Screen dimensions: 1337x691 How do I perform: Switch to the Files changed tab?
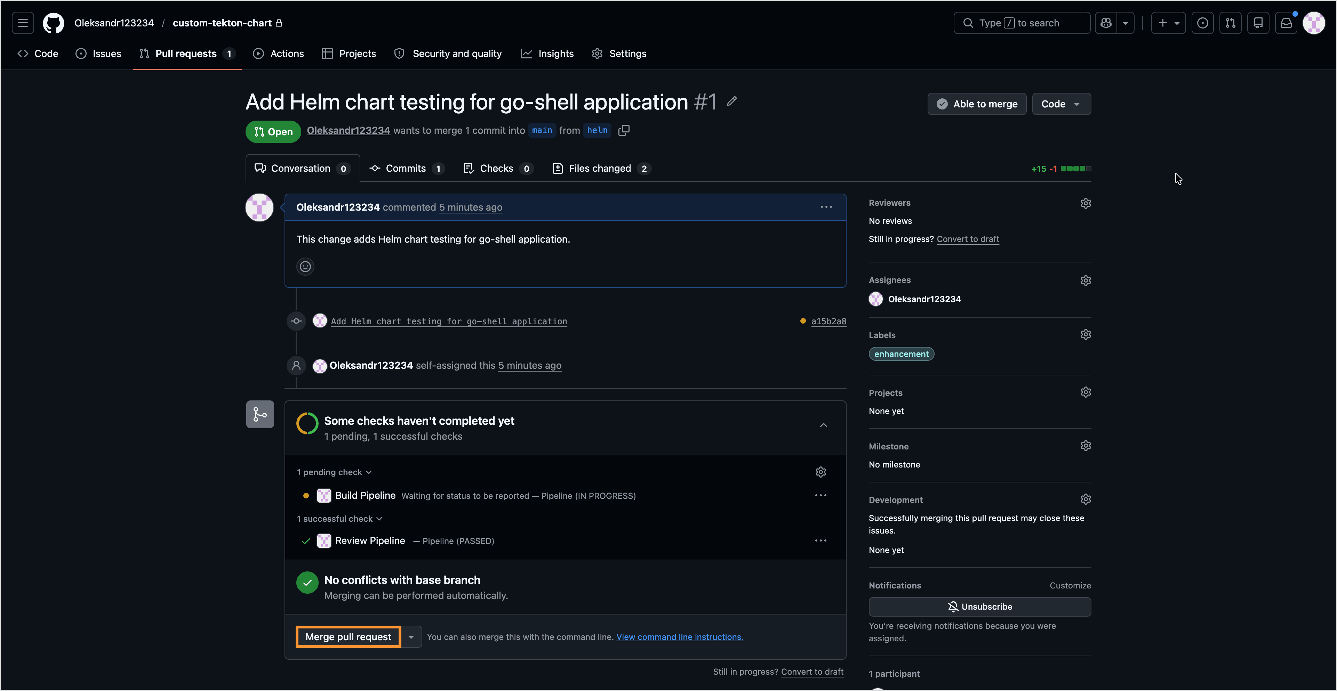click(602, 168)
